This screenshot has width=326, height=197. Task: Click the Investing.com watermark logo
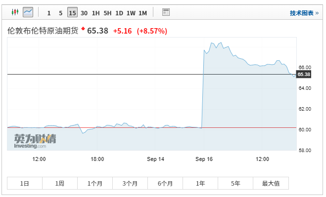35,141
